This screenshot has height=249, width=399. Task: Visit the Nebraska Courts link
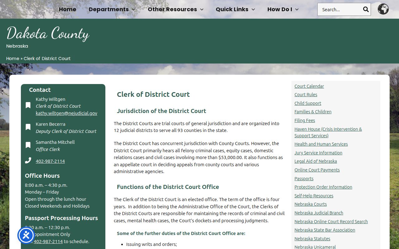pyautogui.click(x=311, y=204)
